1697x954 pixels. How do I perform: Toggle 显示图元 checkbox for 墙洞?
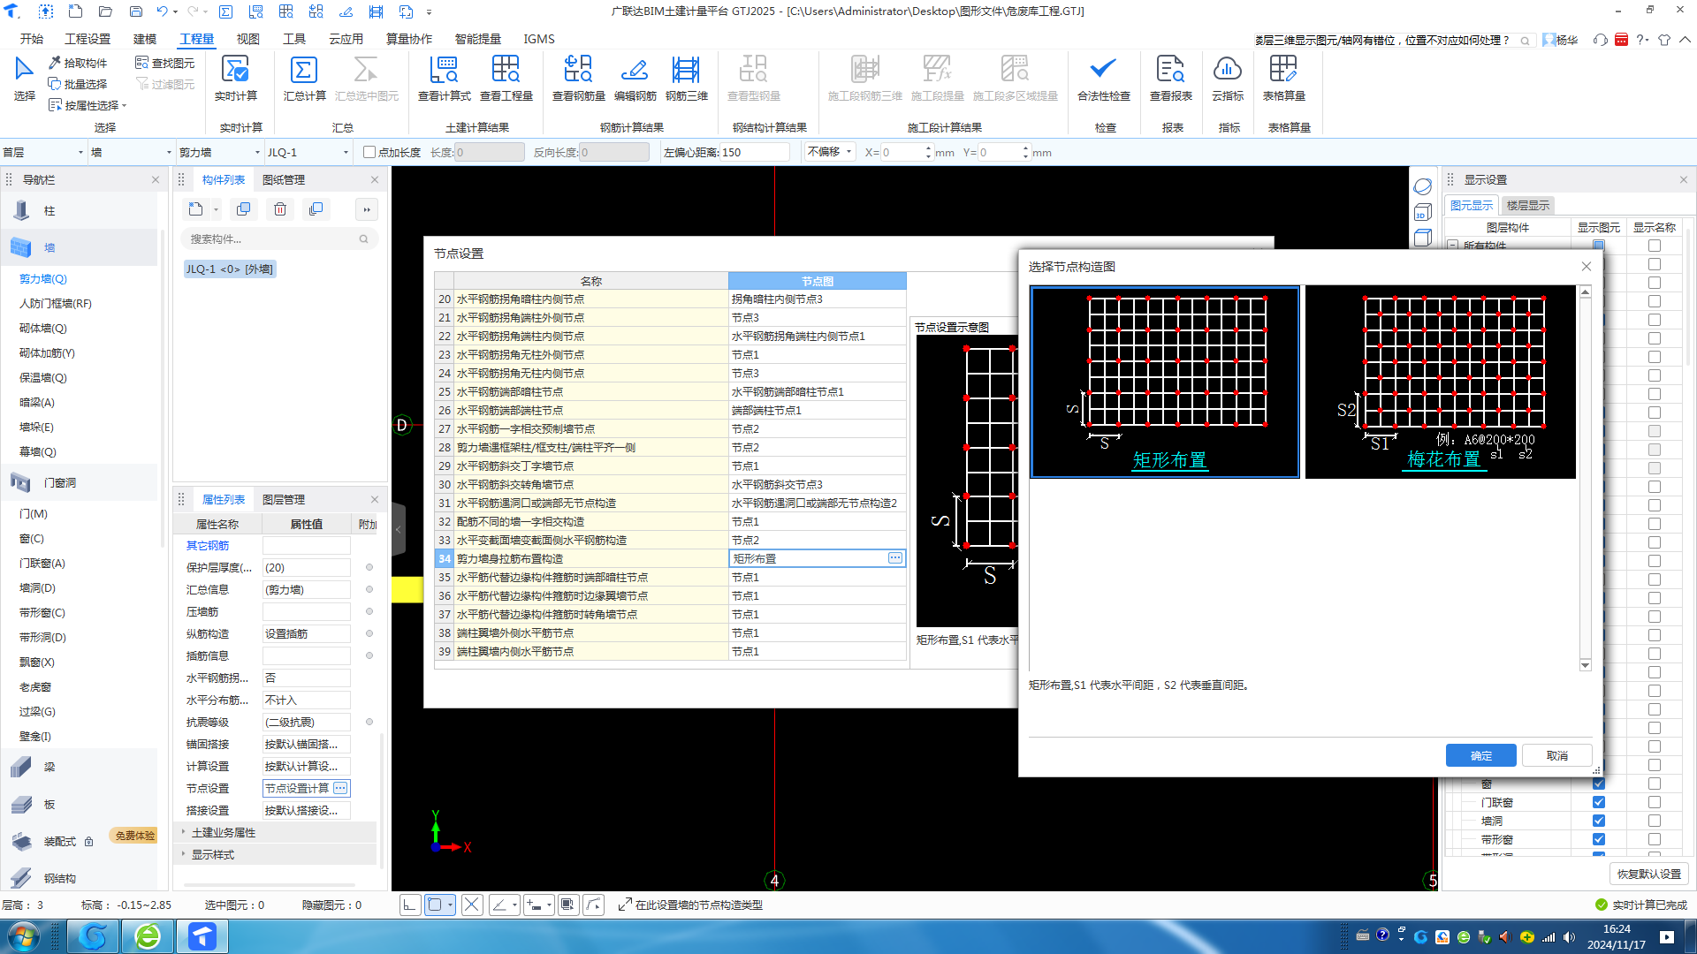[1598, 821]
